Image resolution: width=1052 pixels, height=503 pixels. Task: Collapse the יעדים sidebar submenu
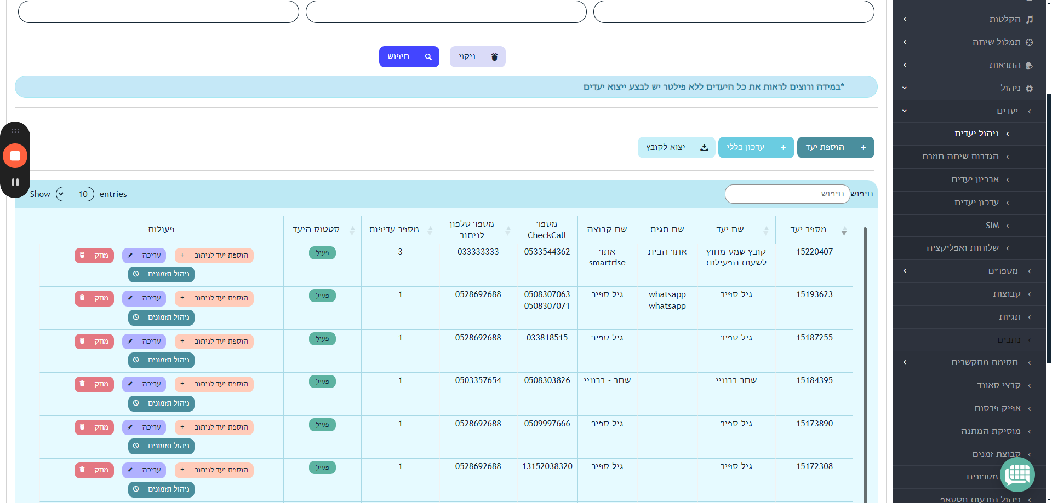(x=969, y=111)
